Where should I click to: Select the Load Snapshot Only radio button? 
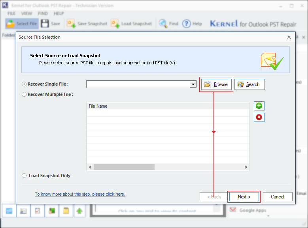24,176
